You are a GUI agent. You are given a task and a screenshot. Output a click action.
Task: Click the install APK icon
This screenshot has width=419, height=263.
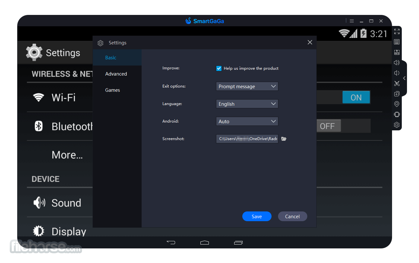(x=397, y=52)
